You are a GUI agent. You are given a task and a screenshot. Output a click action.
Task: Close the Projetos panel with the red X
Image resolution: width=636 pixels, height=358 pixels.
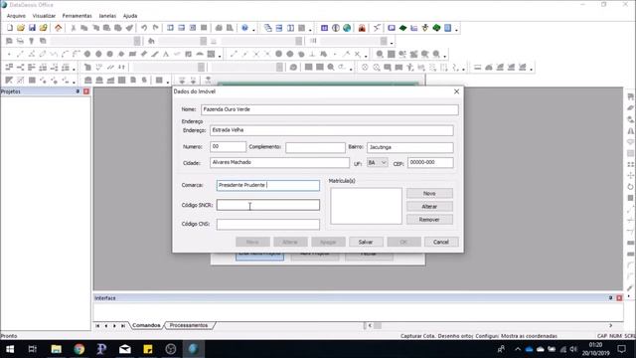pos(86,91)
